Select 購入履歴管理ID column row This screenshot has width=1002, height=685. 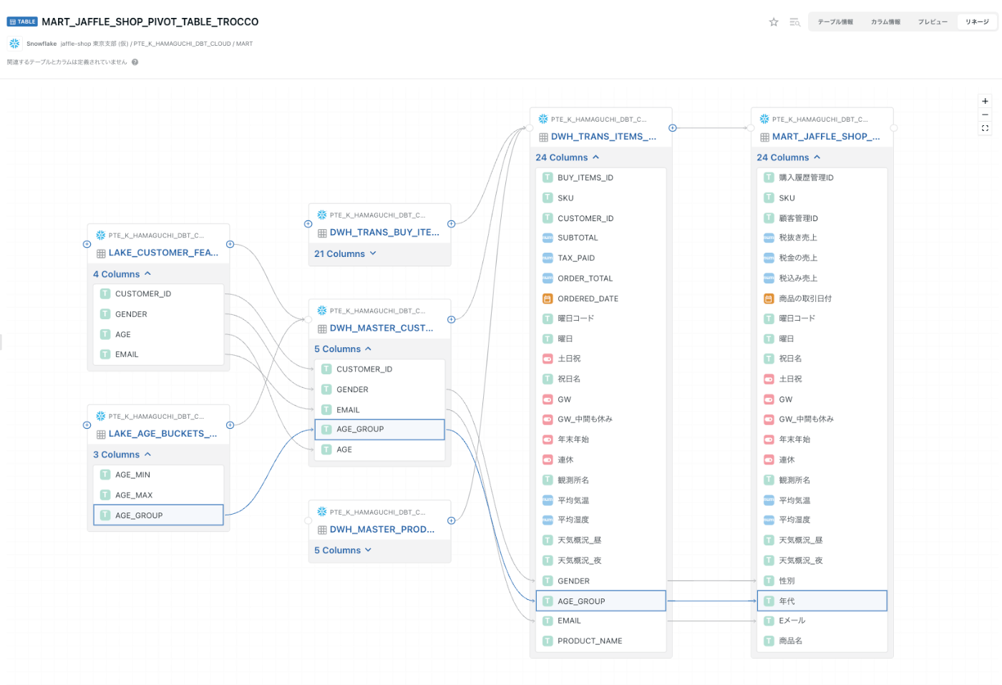tap(822, 178)
